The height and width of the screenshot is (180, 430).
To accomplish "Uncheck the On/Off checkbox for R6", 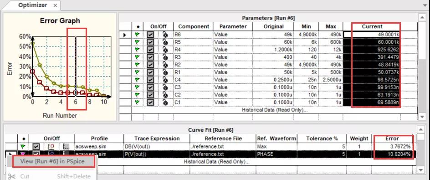I will [150, 35].
